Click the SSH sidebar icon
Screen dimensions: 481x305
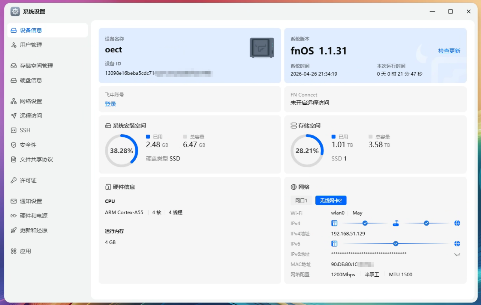click(x=13, y=130)
